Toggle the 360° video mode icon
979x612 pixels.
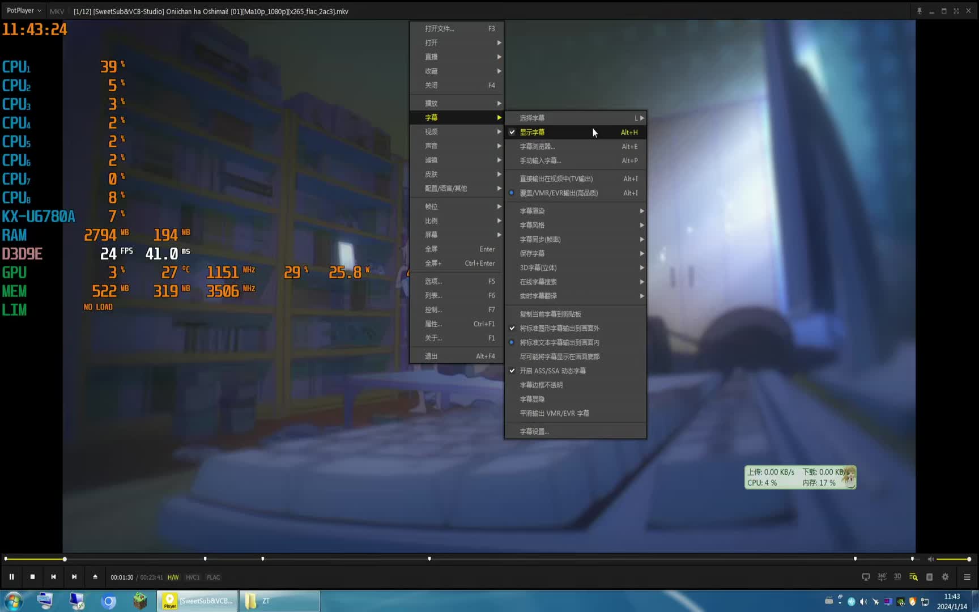coord(882,577)
